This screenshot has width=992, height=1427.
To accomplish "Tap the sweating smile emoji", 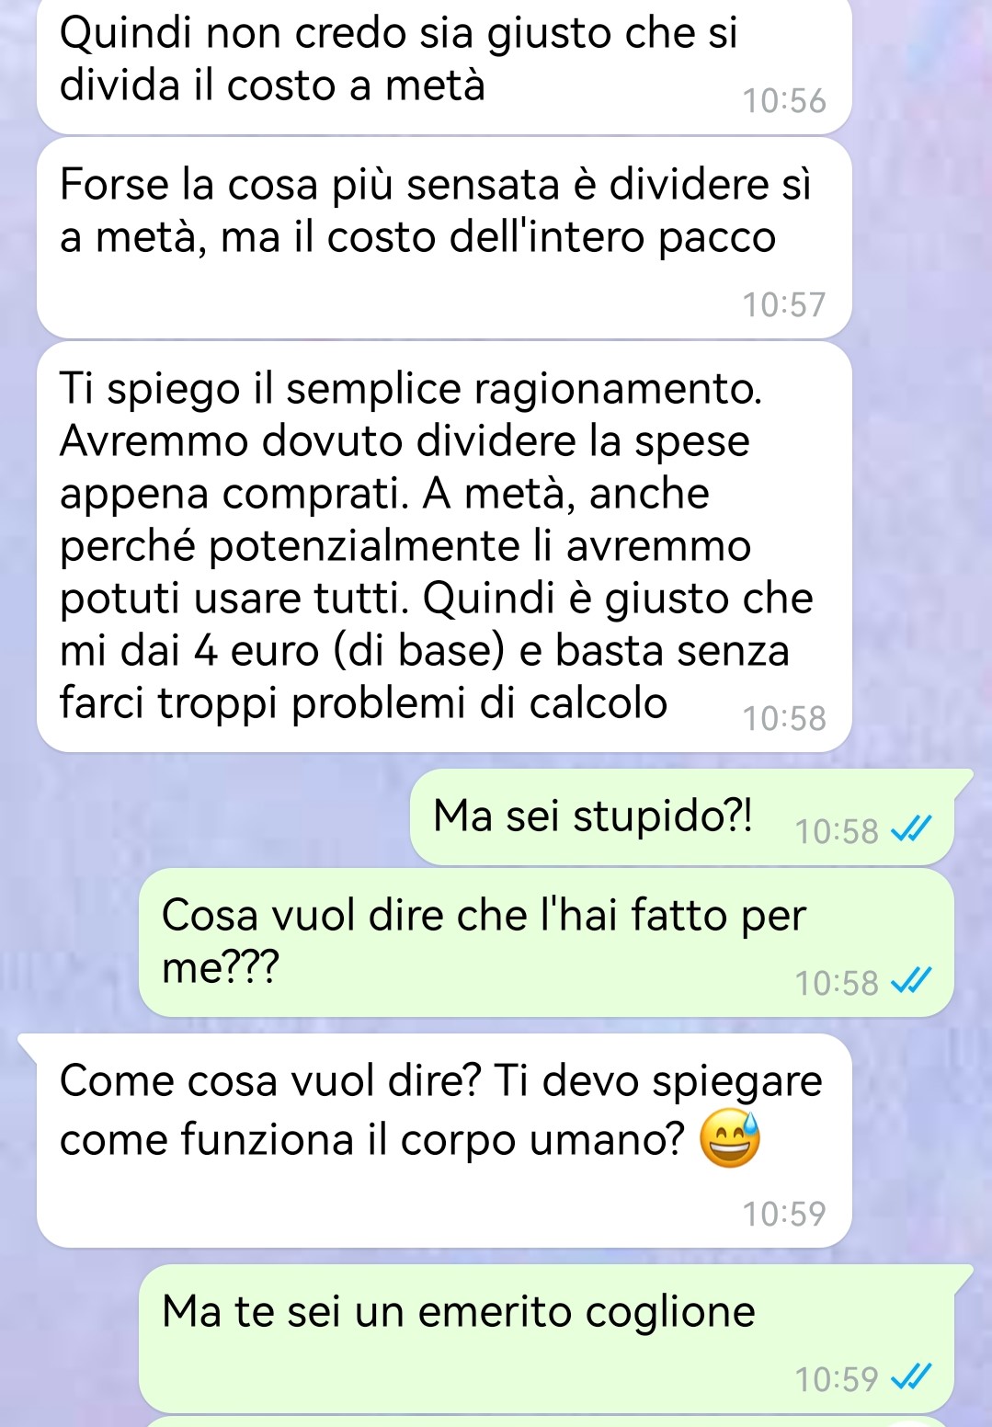I will click(730, 1139).
